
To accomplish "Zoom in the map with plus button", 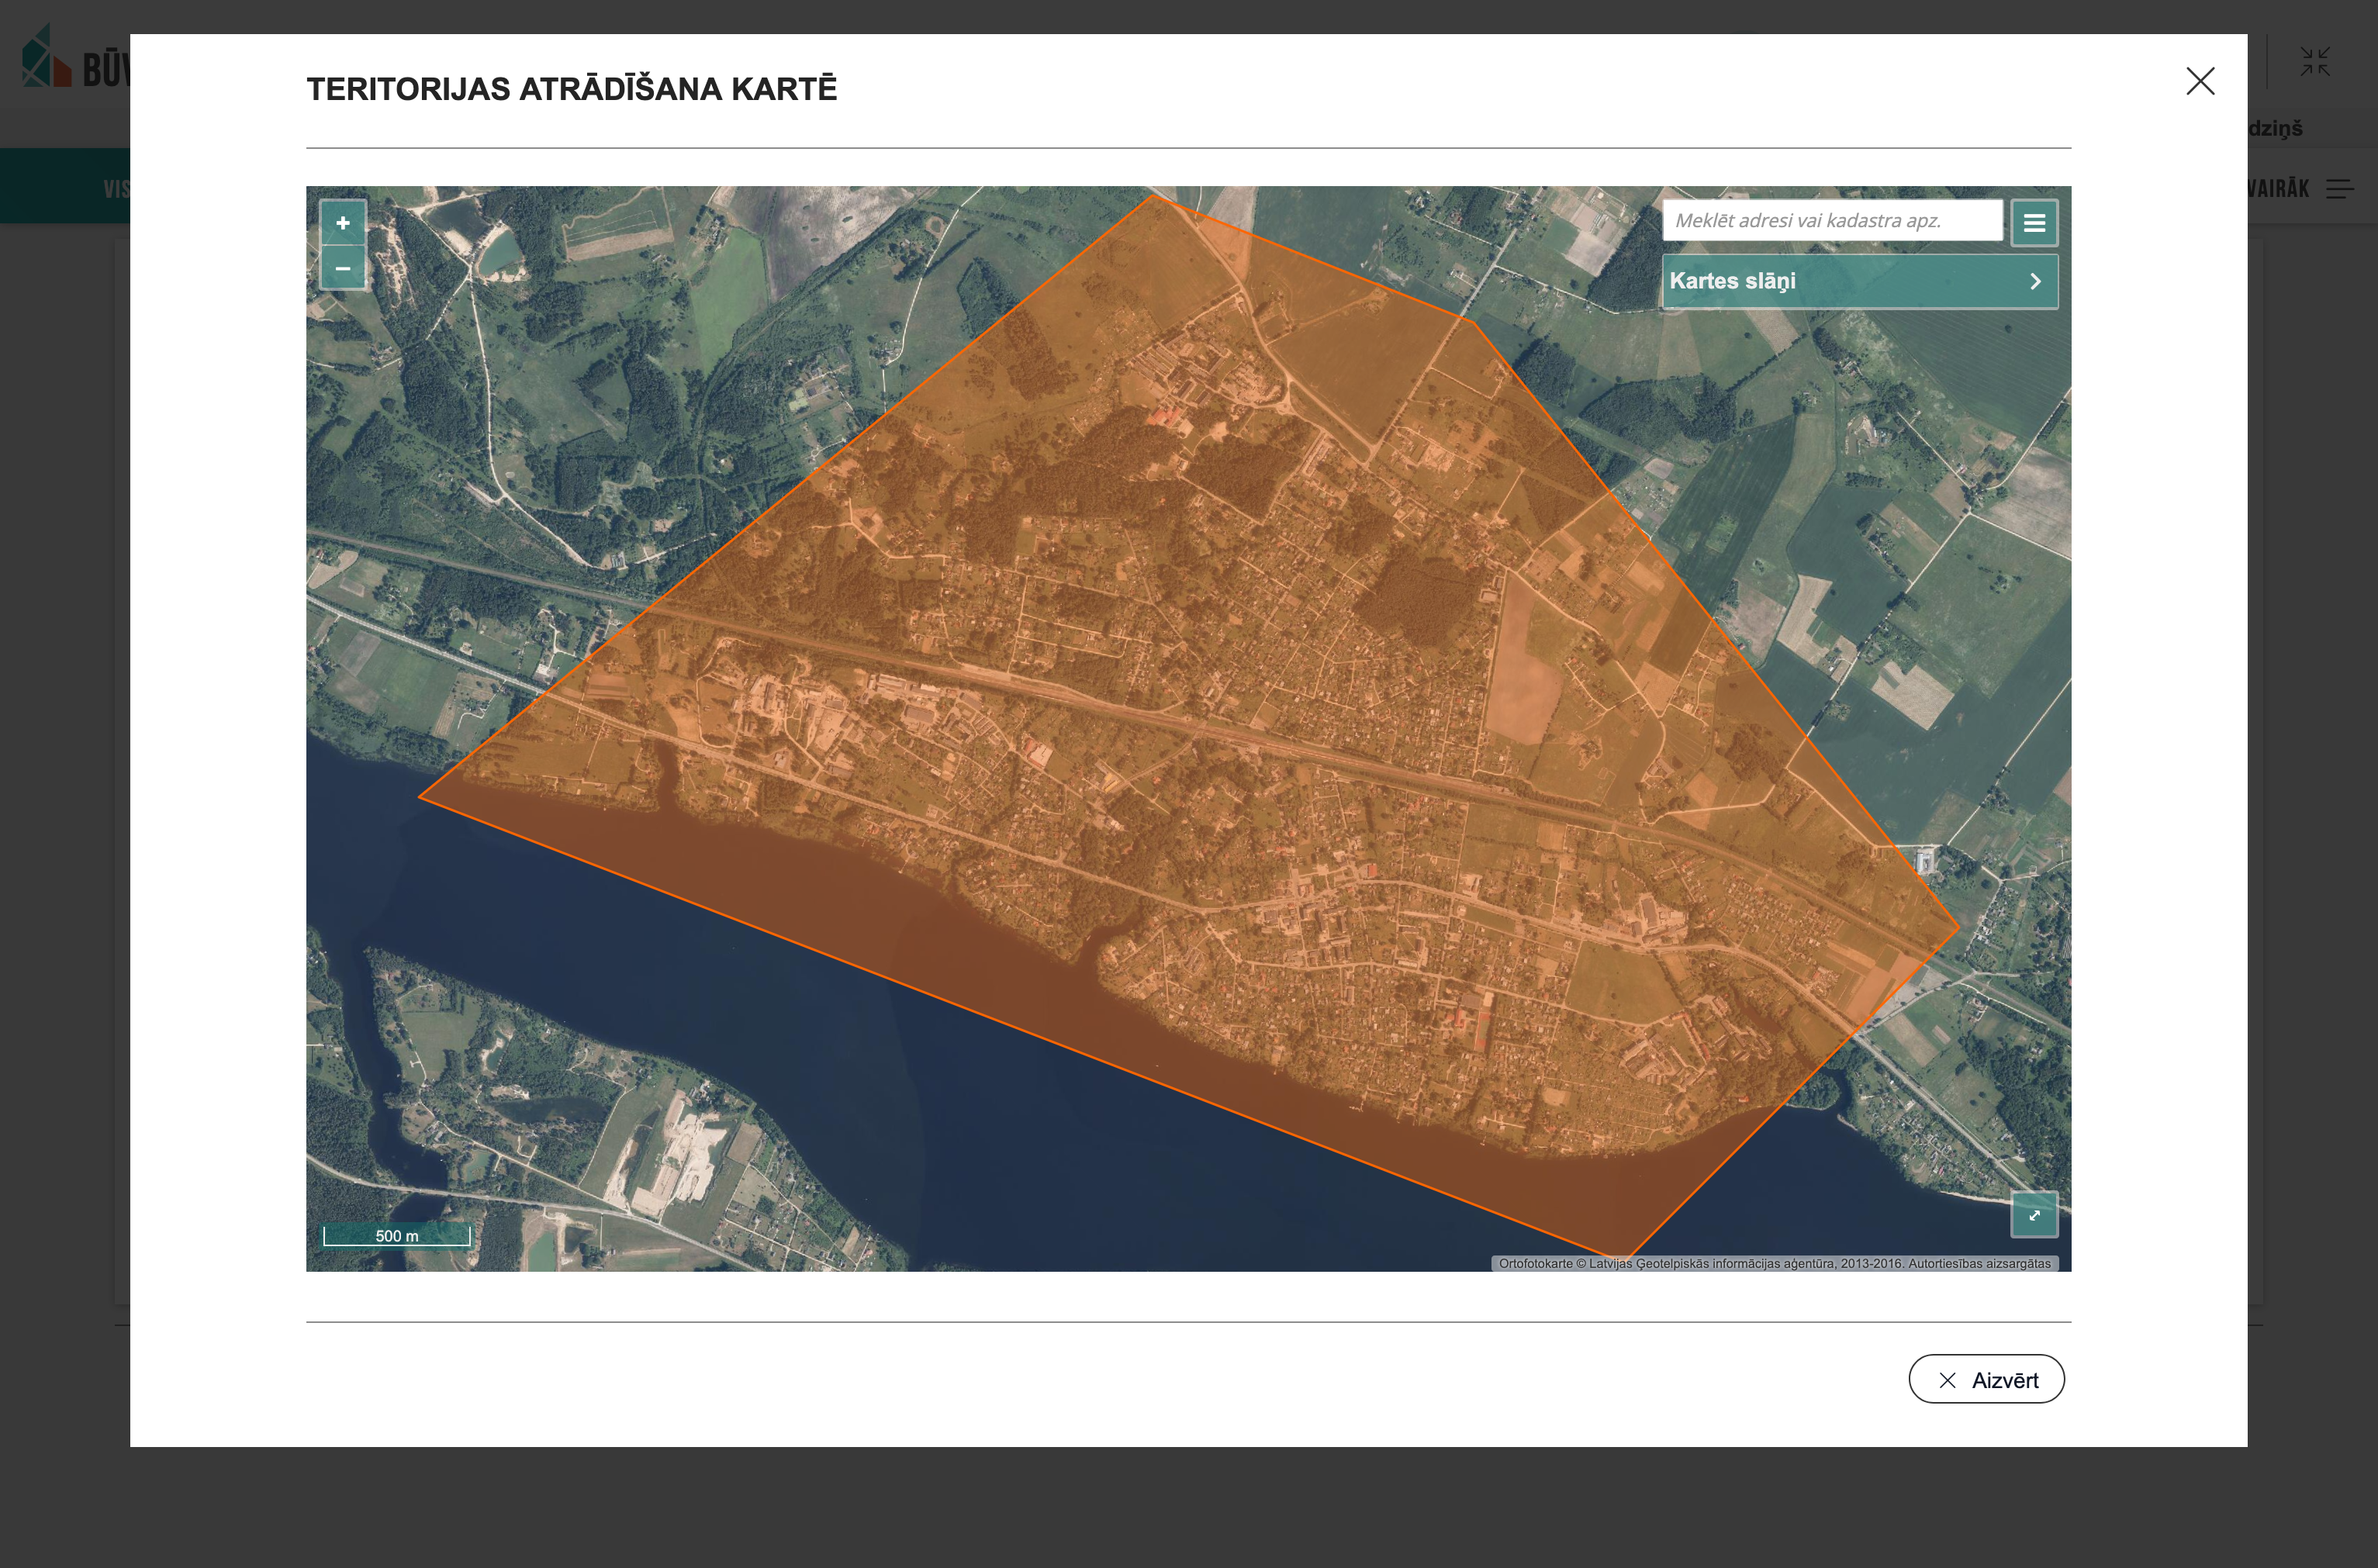I will (342, 223).
